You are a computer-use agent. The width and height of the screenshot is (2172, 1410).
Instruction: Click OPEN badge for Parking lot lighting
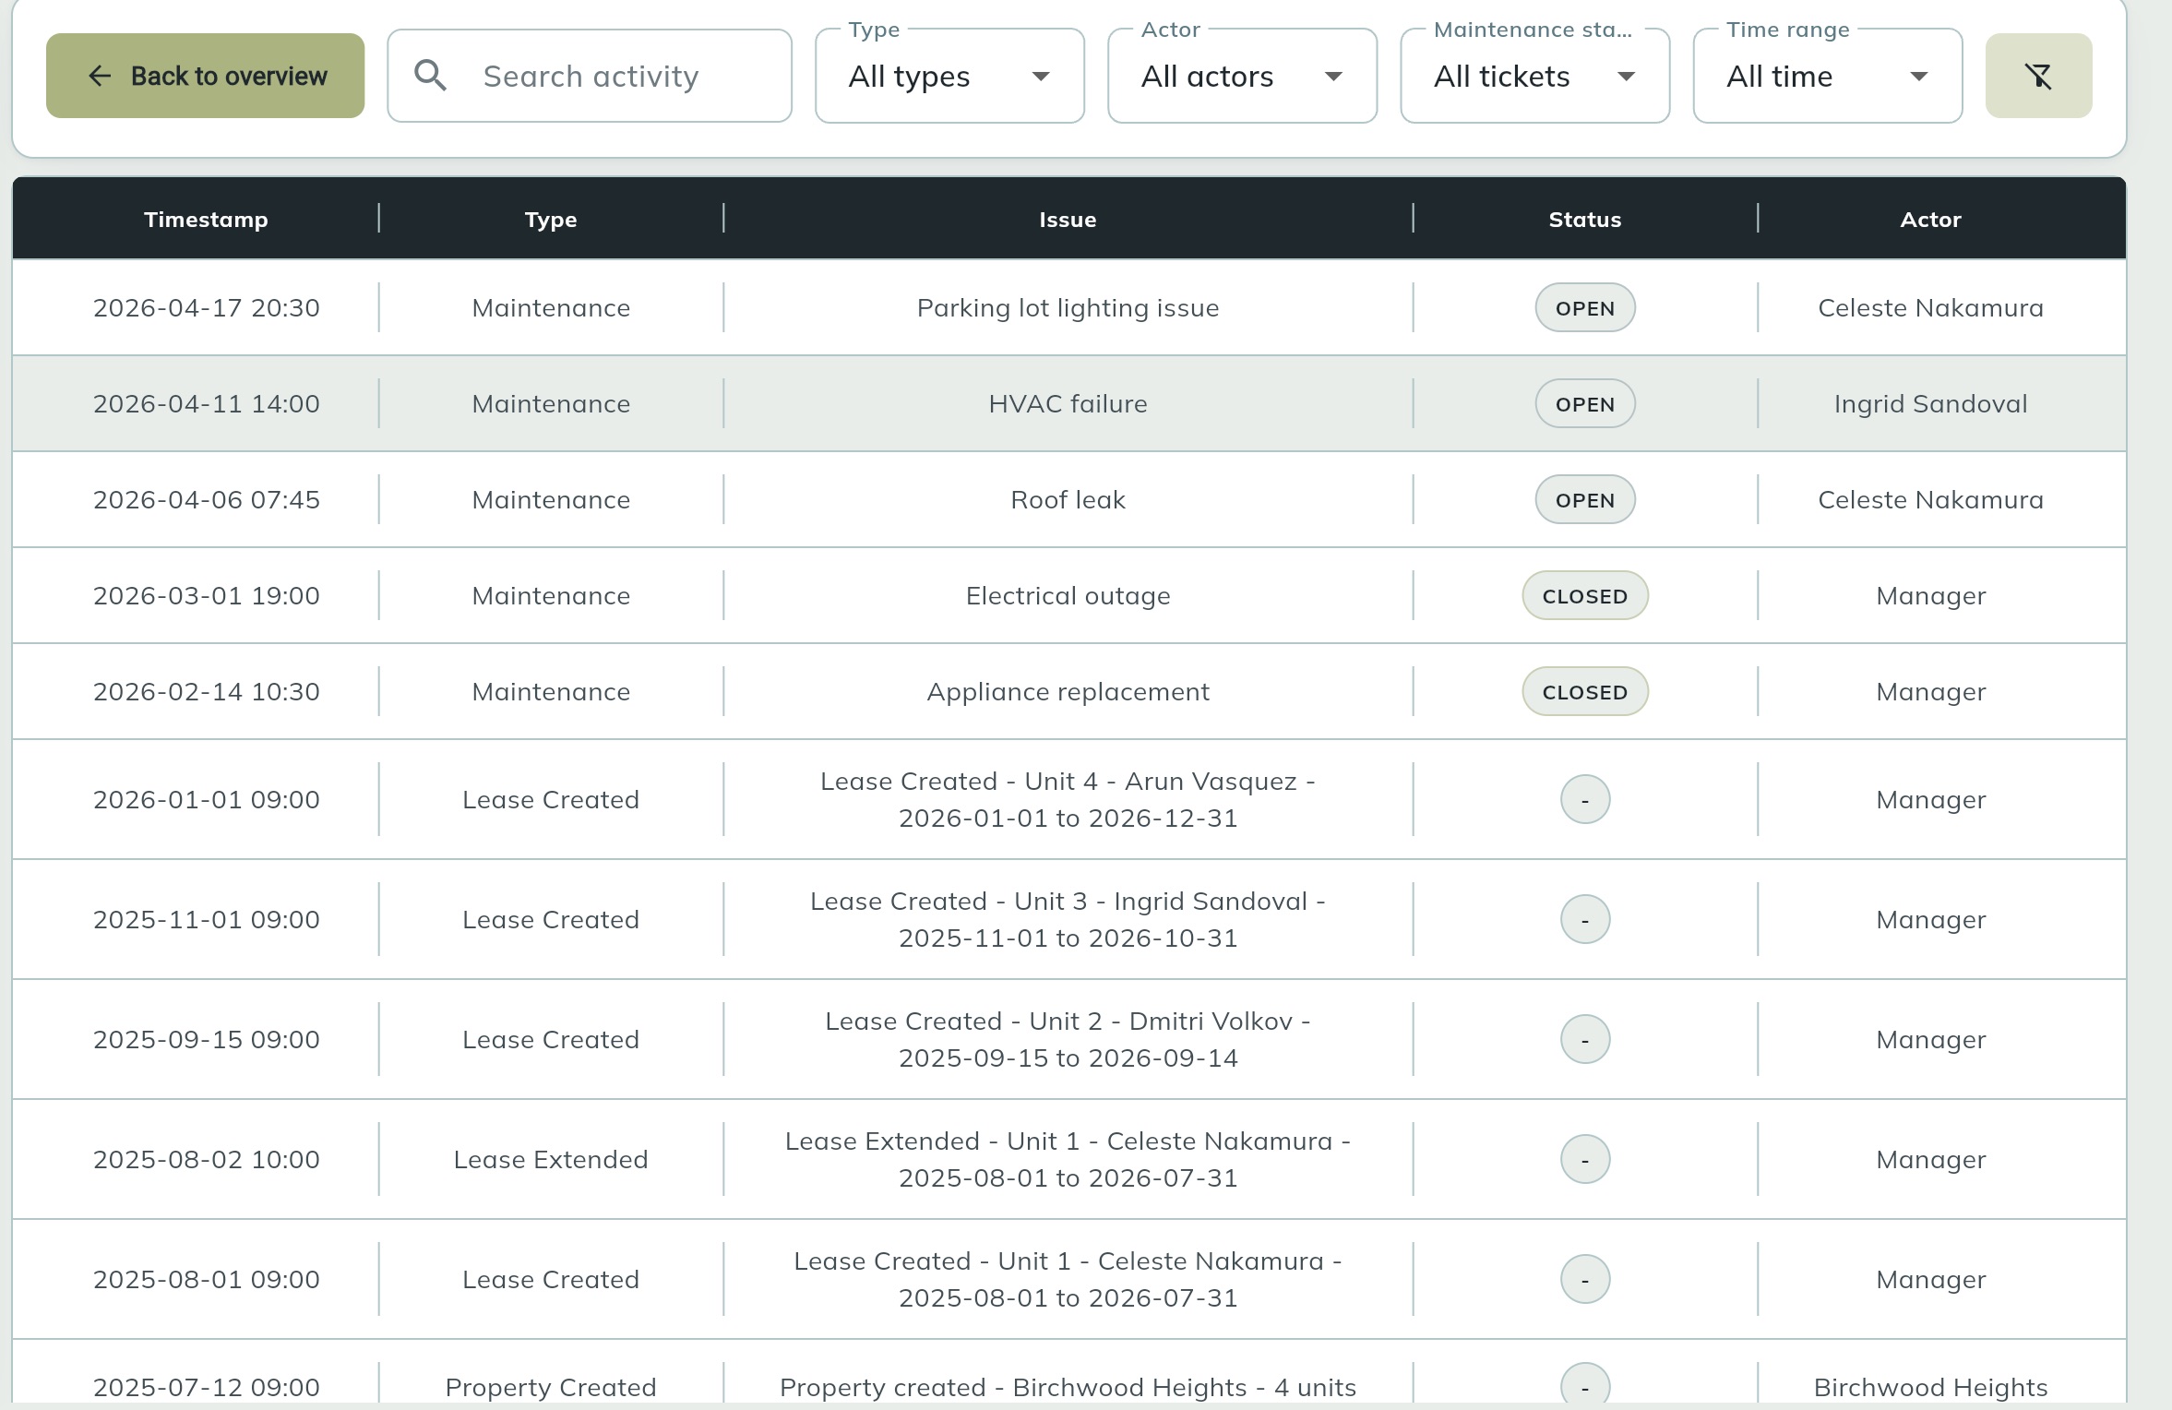pyautogui.click(x=1584, y=308)
